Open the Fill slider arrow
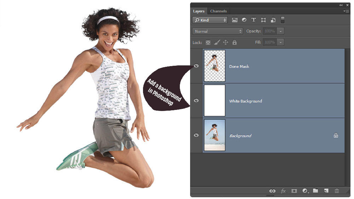This screenshot has width=354, height=199. 281,42
